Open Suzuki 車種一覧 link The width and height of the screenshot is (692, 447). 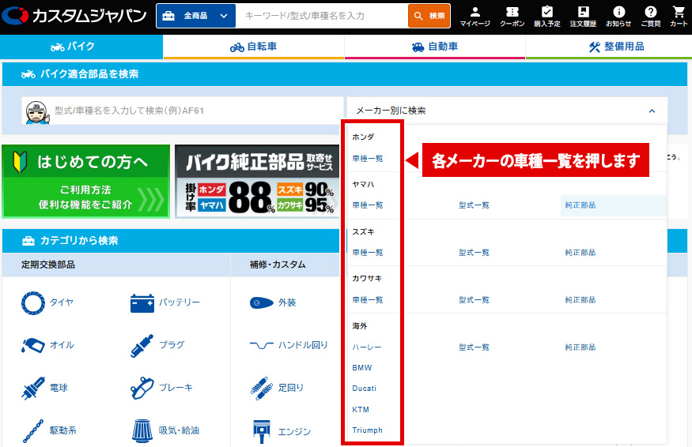[x=368, y=253]
